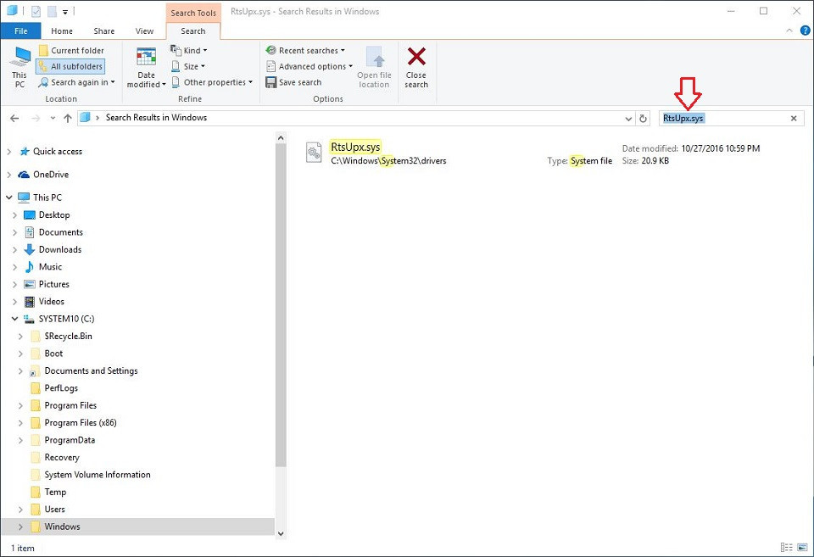
Task: Toggle All subfolders search scope
Action: coord(70,66)
